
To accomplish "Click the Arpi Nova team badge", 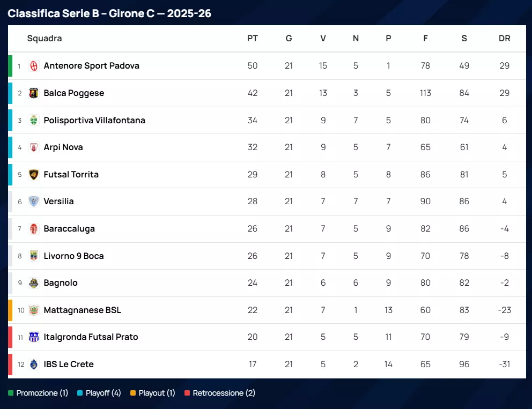I will point(34,147).
